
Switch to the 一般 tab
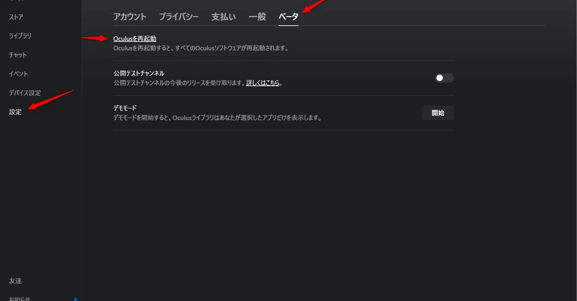point(257,17)
